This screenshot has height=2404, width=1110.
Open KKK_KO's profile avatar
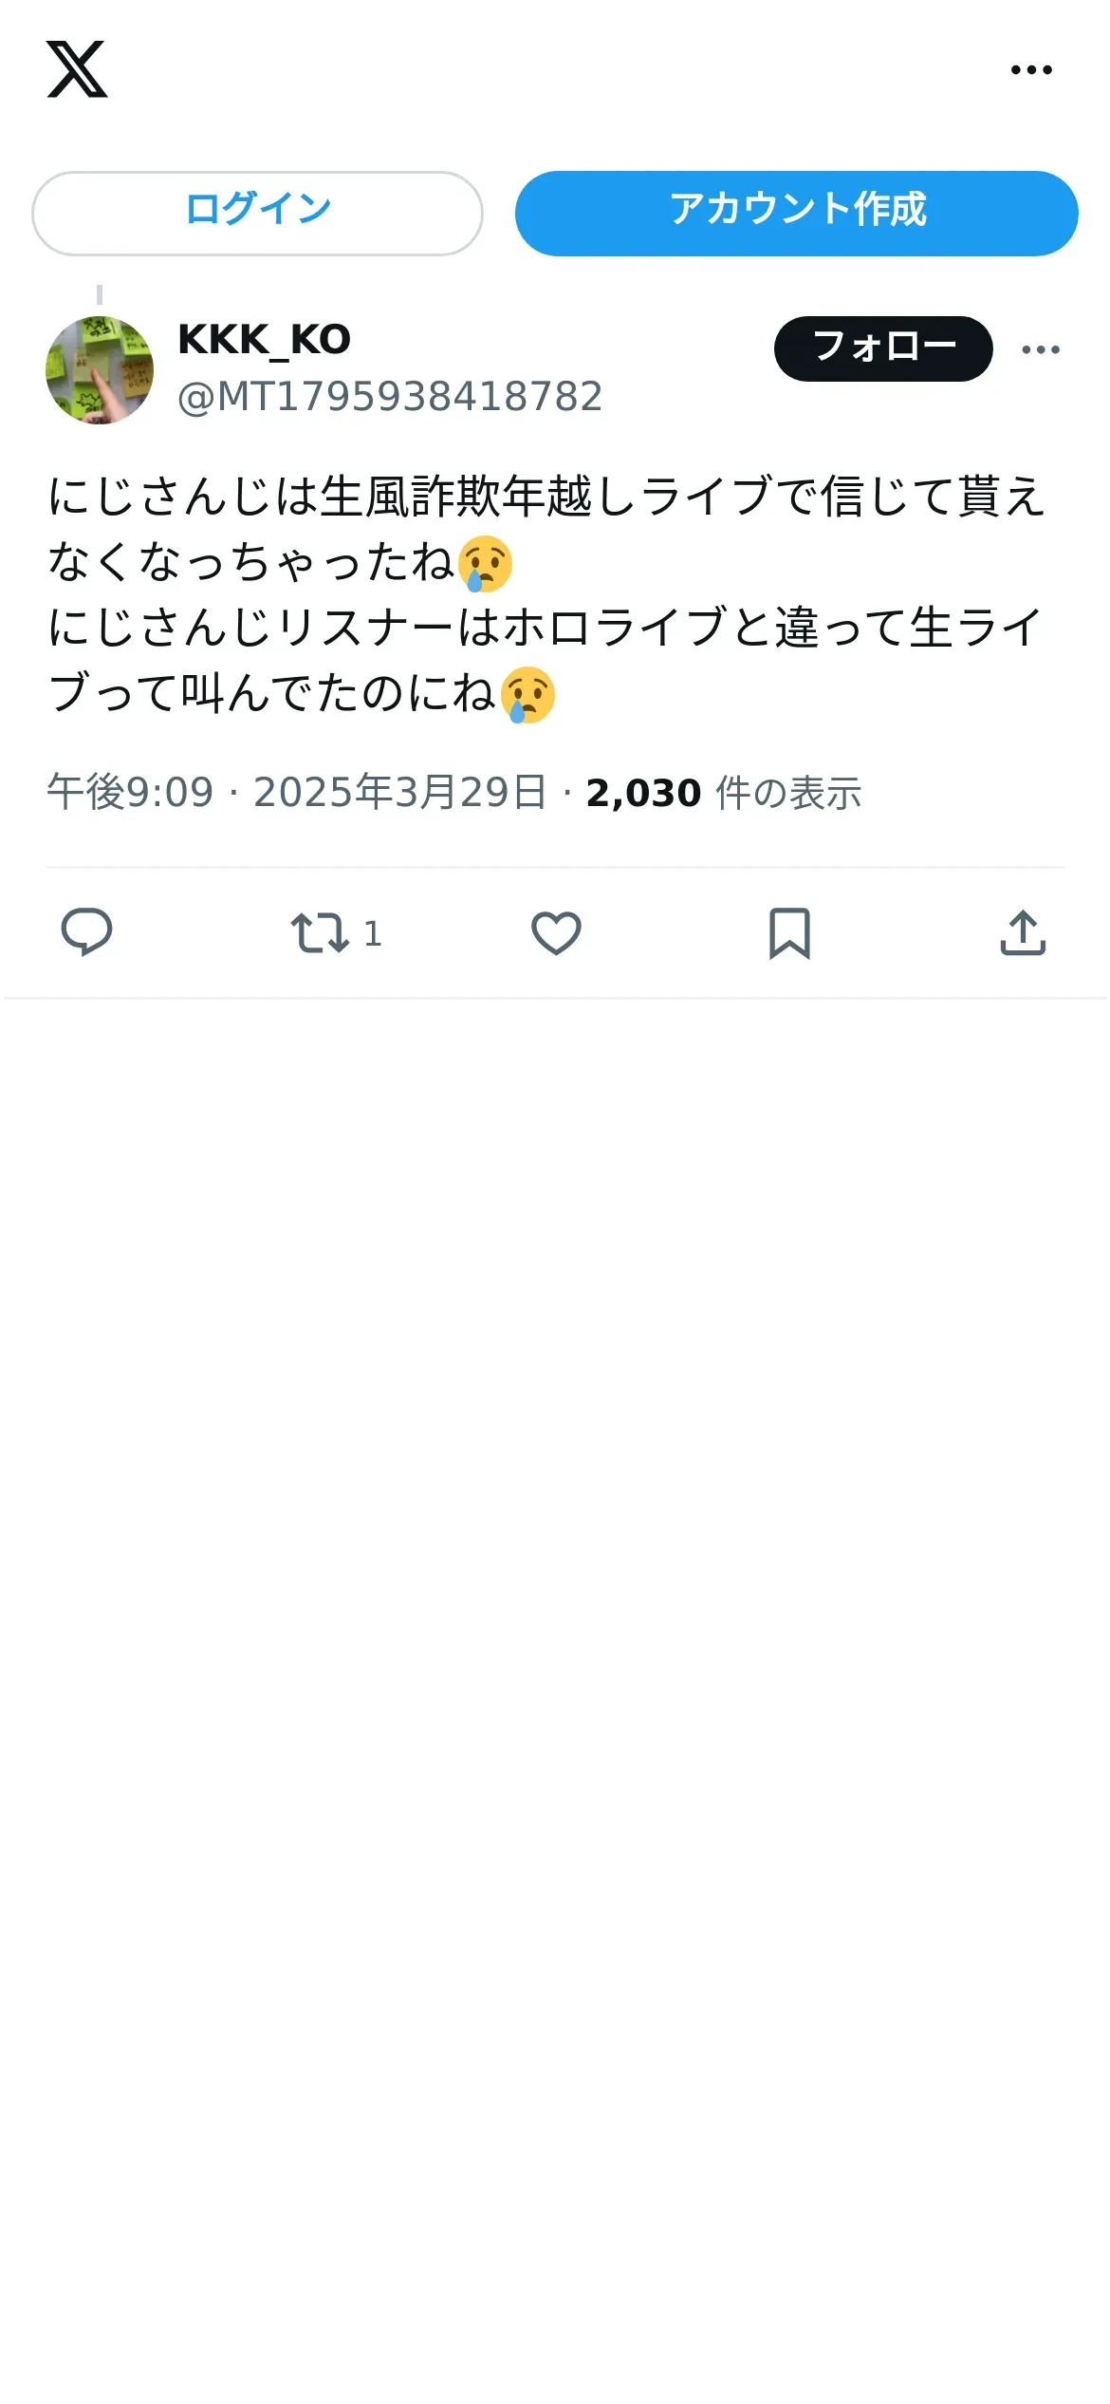(100, 369)
